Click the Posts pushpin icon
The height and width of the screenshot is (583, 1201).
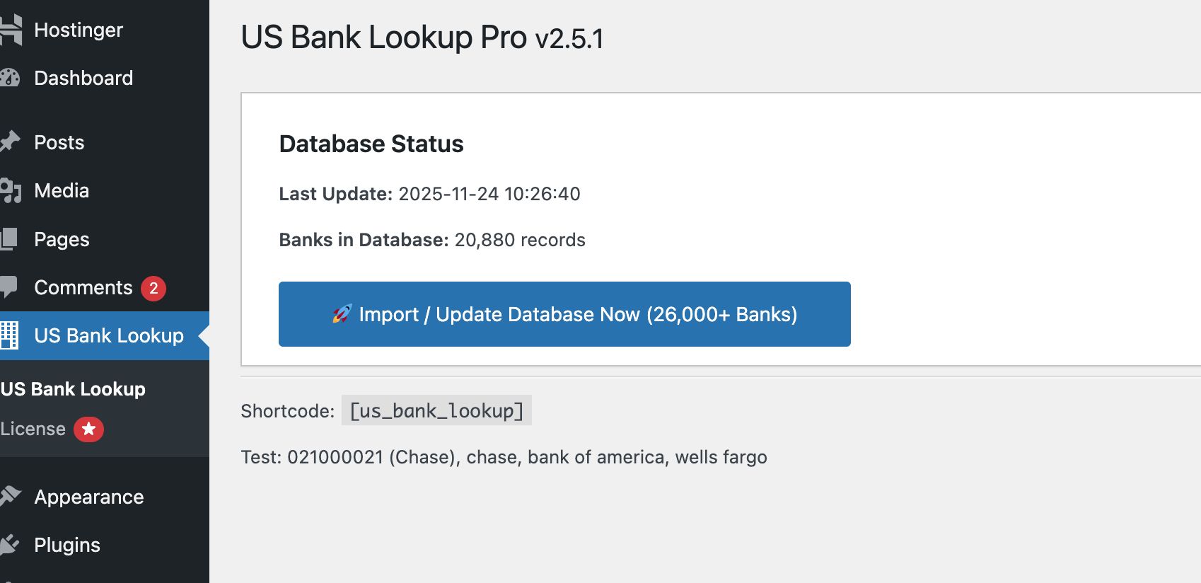(x=10, y=142)
